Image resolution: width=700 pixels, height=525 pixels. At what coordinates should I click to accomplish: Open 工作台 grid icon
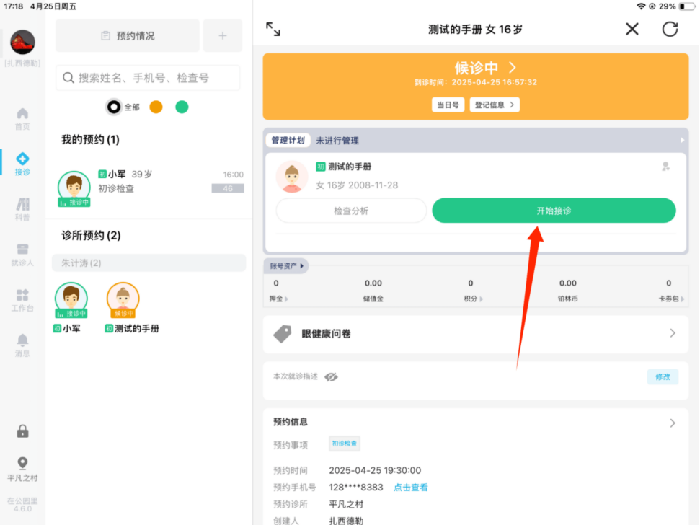click(x=22, y=300)
